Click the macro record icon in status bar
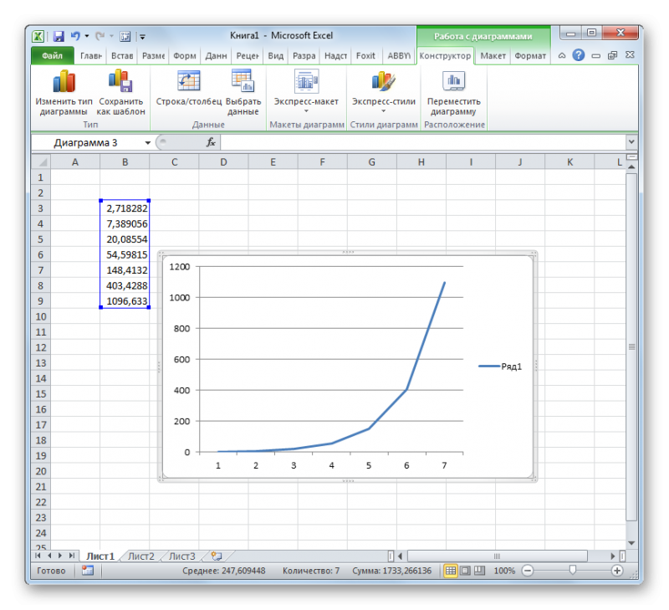 coord(88,571)
